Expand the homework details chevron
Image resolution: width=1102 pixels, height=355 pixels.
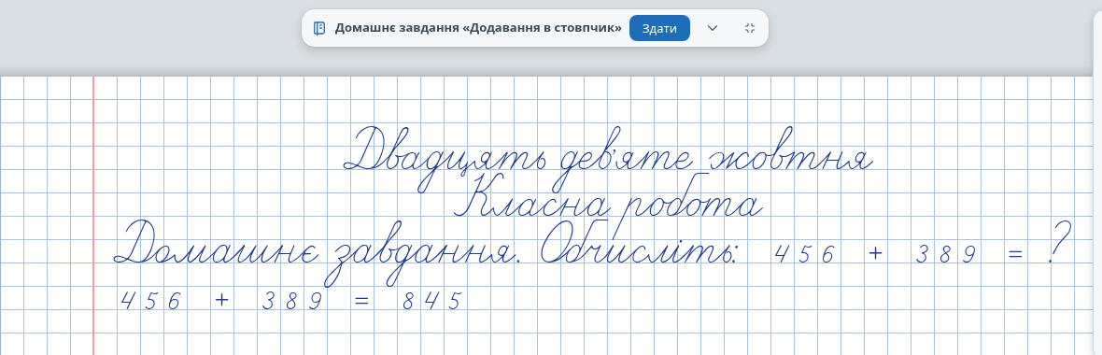pos(712,28)
